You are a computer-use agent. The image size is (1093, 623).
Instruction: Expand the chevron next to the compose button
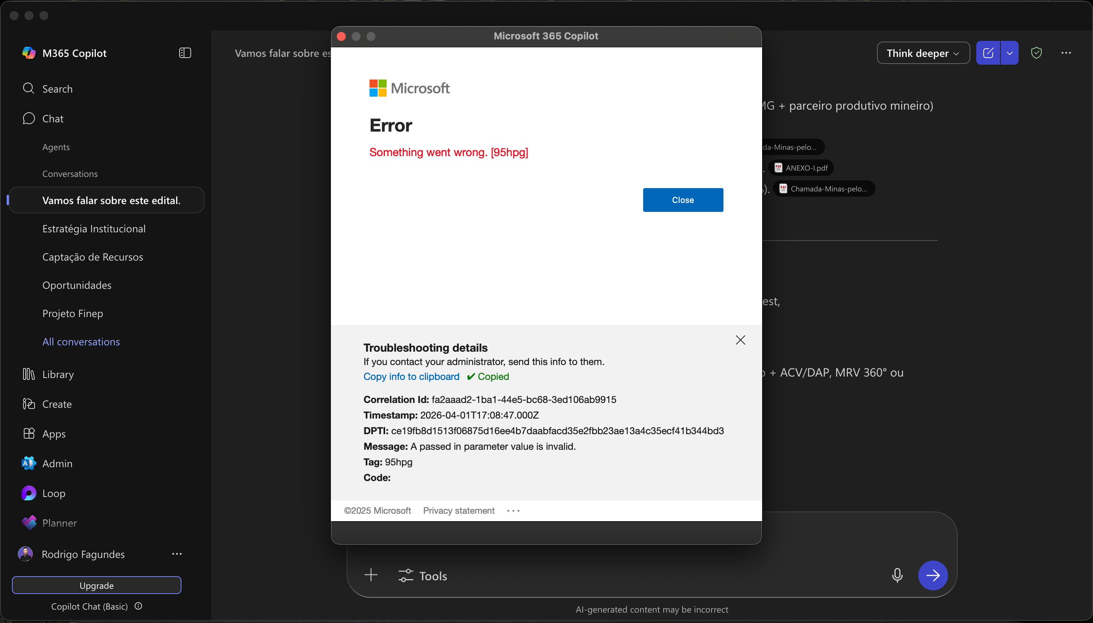coord(1010,53)
